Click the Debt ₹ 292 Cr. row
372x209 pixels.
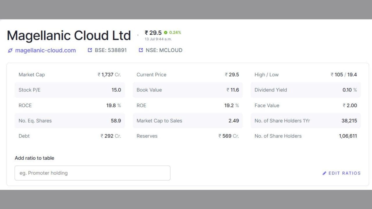[70, 136]
